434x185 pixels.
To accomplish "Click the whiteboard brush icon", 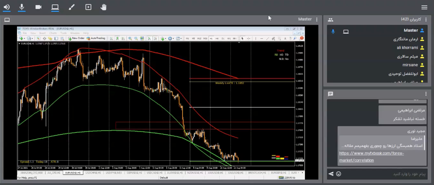I will coord(72,7).
